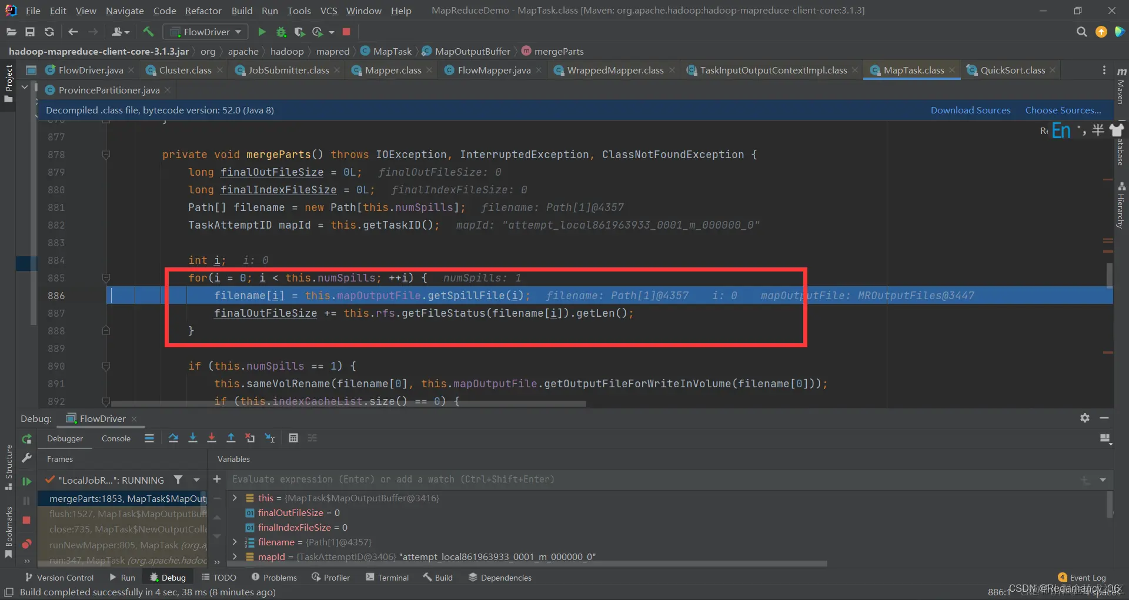Viewport: 1129px width, 600px height.
Task: Open the Run Configuration FlowDriver dropdown
Action: [x=205, y=32]
